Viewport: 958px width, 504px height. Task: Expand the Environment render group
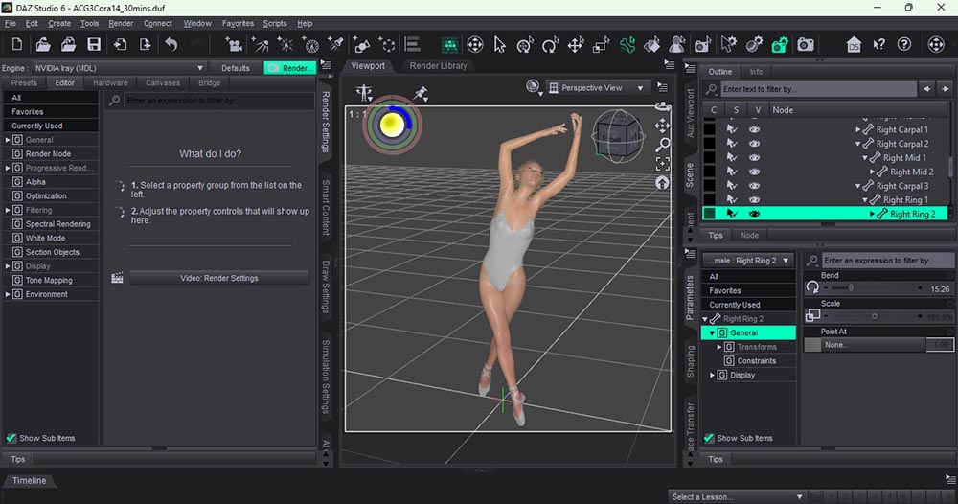point(8,294)
